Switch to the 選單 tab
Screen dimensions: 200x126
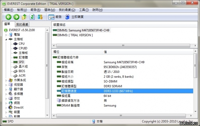point(7,24)
